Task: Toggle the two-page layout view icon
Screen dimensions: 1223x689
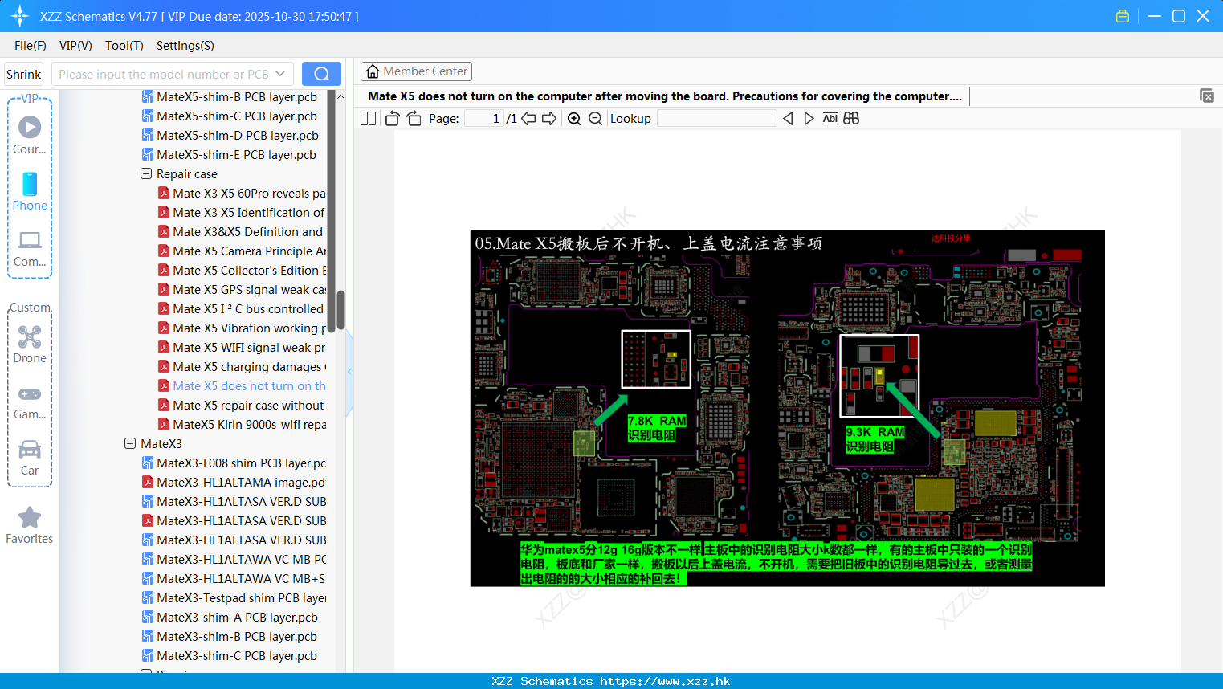Action: coord(368,118)
